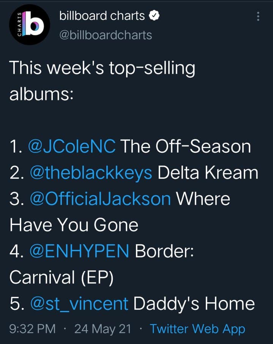Click the text Have You Gone
The width and height of the screenshot is (273, 344).
pyautogui.click(x=74, y=226)
